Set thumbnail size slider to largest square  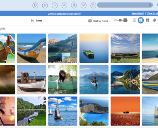click(125, 20)
